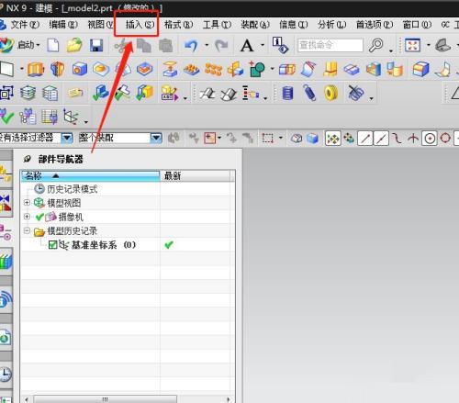The image size is (459, 403).
Task: Click the scissors Cut icon
Action: [122, 46]
